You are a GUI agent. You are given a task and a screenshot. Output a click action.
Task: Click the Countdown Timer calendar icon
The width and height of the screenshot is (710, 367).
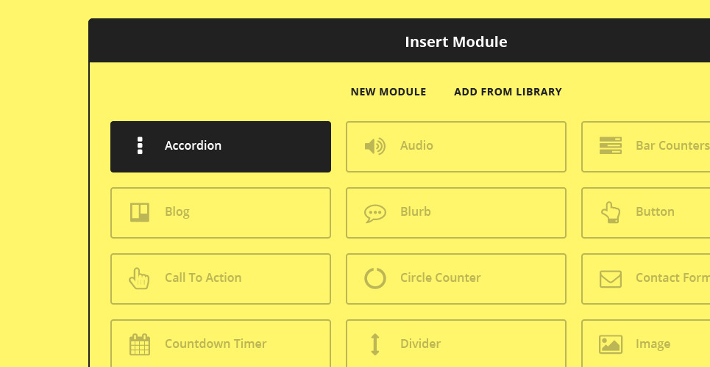pos(140,344)
